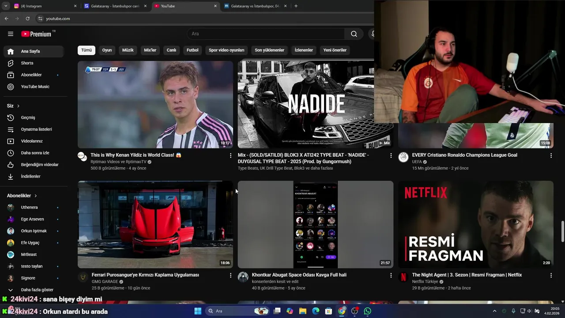Open the Windows Start menu
The width and height of the screenshot is (565, 318).
click(x=198, y=311)
